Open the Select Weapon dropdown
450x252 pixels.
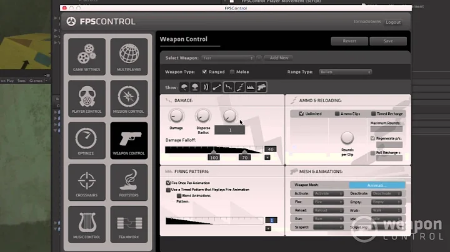[227, 58]
